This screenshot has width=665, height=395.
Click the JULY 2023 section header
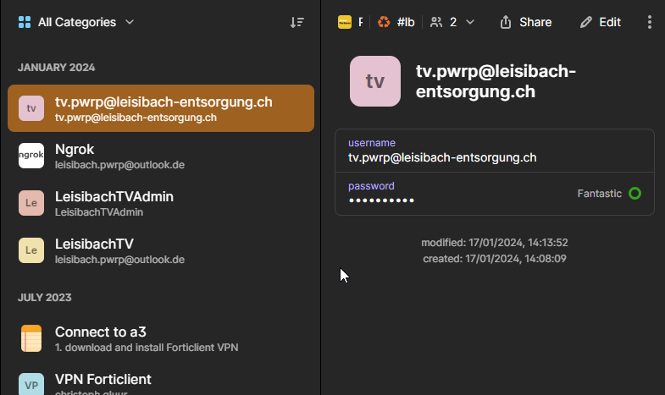pos(45,297)
